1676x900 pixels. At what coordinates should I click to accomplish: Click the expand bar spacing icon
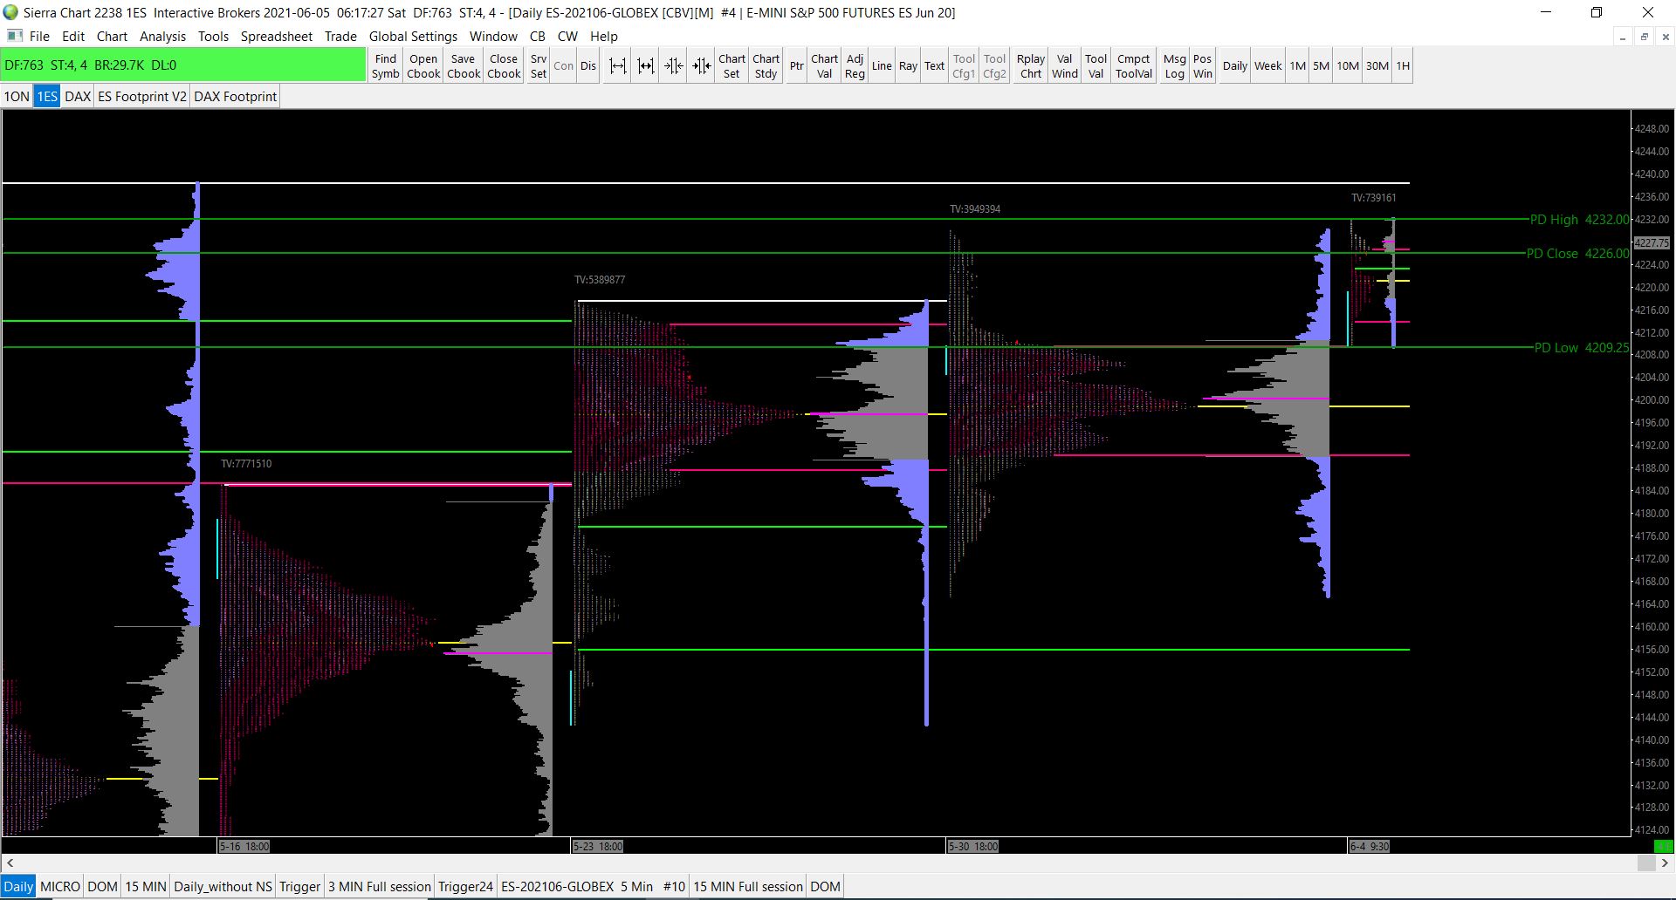[x=617, y=66]
